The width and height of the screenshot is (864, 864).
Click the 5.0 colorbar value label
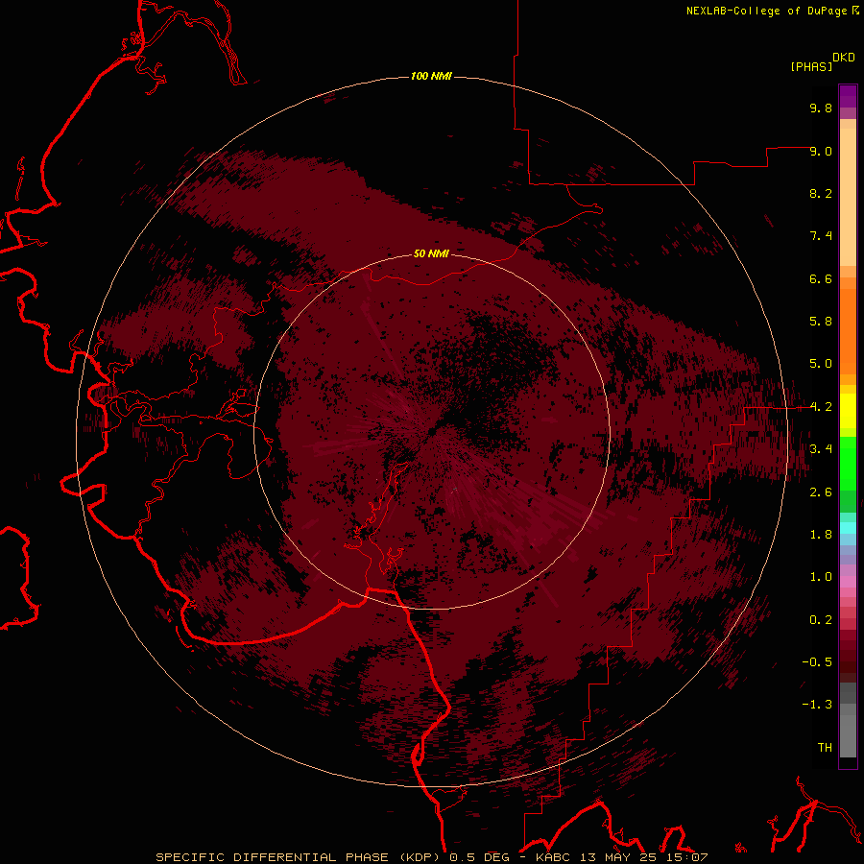pos(821,364)
